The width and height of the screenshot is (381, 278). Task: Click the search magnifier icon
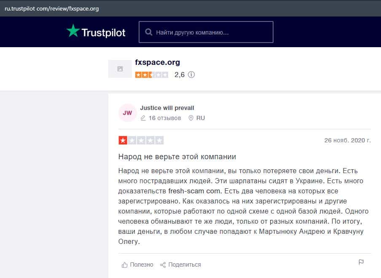coord(148,32)
